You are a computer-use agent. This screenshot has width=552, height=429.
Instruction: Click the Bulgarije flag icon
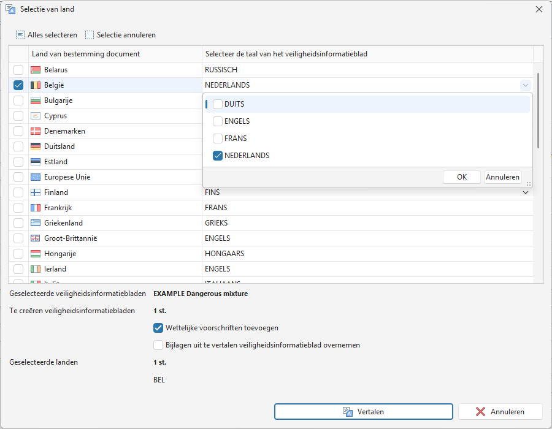click(36, 101)
